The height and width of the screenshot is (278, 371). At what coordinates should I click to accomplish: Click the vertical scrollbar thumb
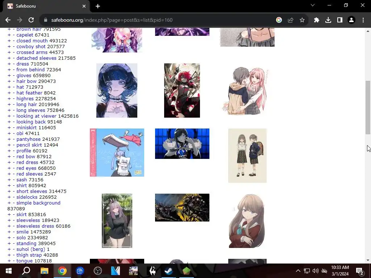(x=368, y=108)
